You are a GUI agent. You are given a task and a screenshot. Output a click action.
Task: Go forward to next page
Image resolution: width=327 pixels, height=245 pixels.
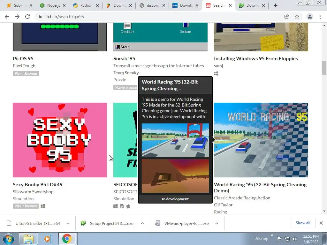click(x=17, y=17)
